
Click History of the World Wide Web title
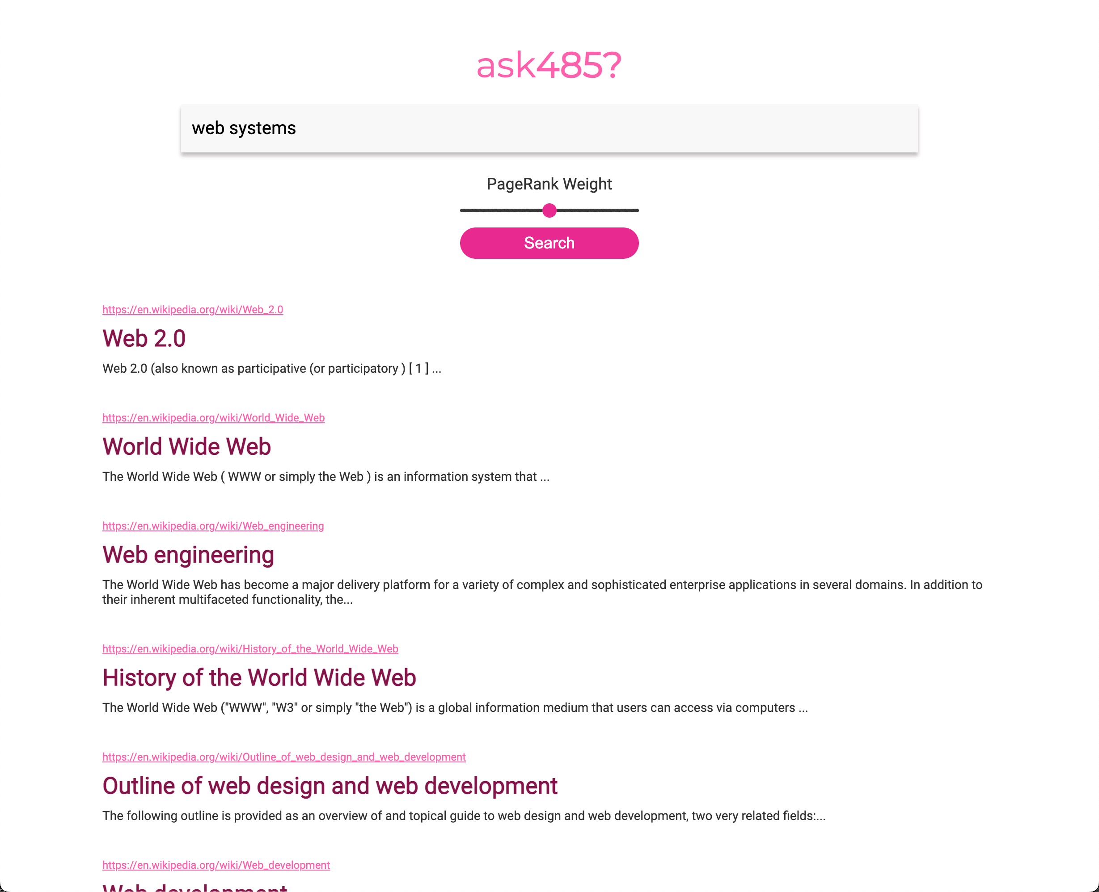(258, 677)
